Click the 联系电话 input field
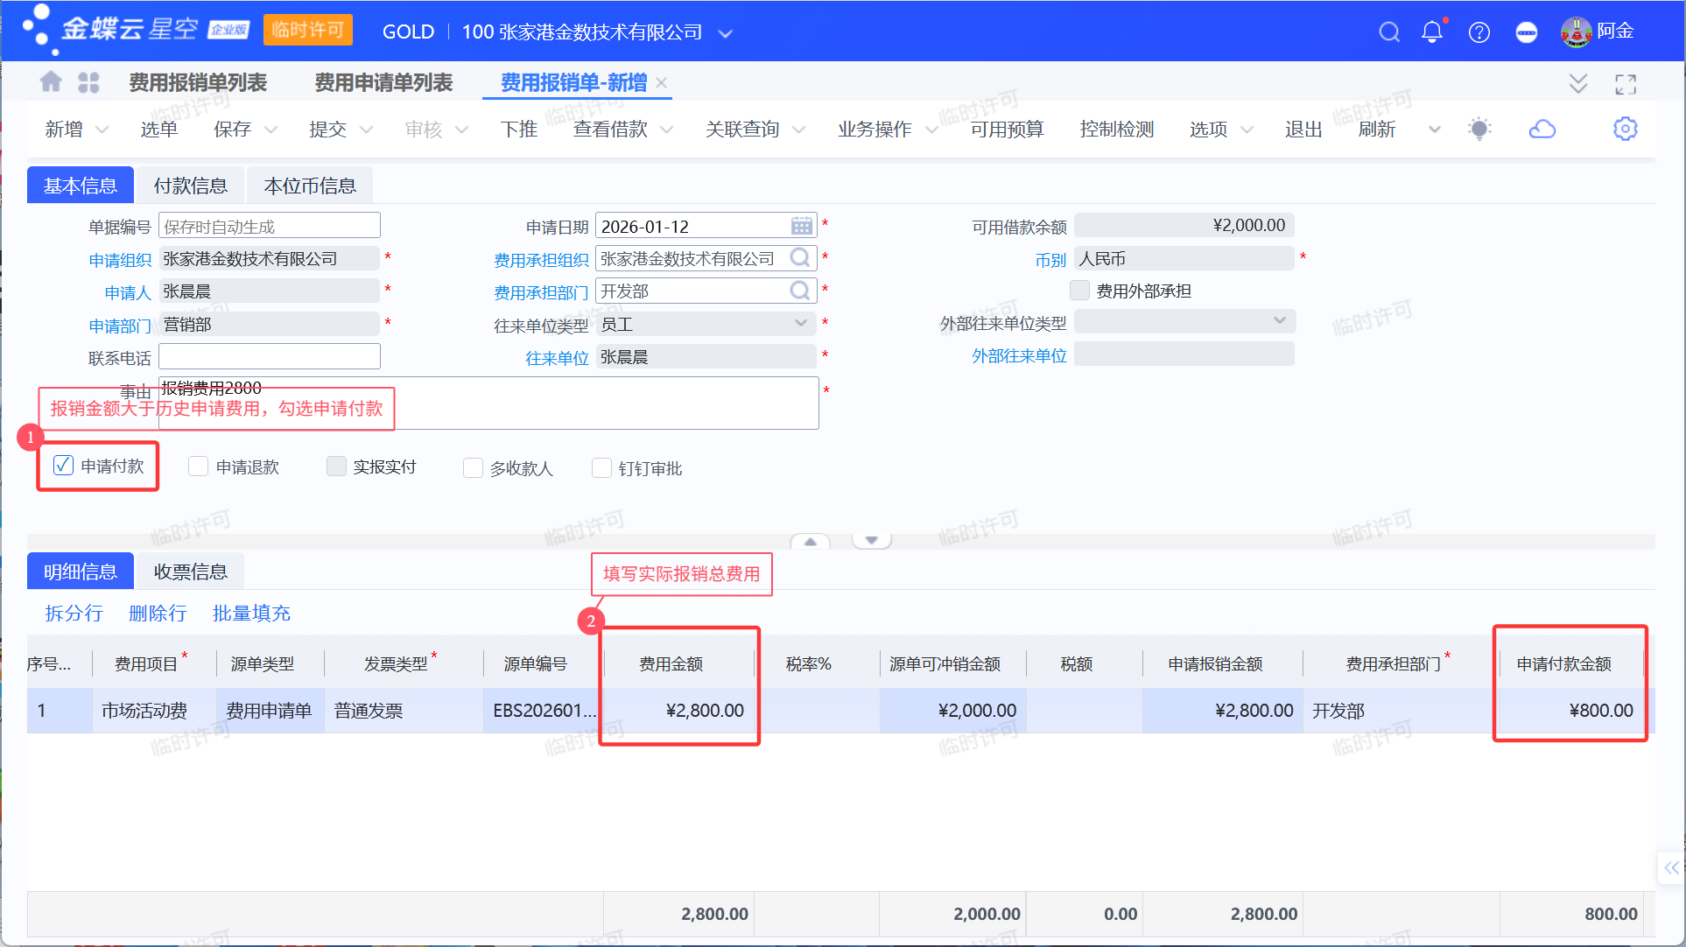 [x=269, y=357]
